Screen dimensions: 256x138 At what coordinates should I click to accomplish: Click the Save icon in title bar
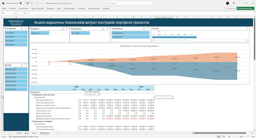pyautogui.click(x=27, y=3)
